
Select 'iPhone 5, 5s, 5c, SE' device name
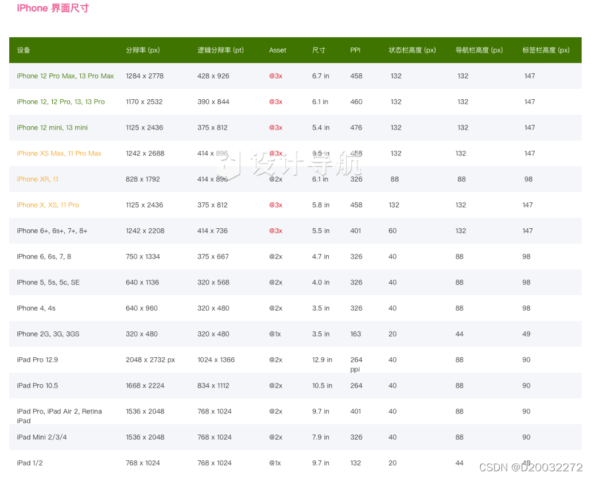tap(48, 283)
